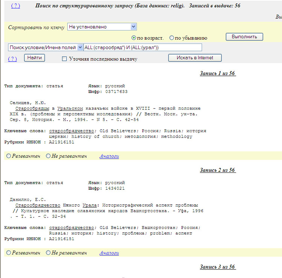Click highlighted word 'Урала' in record 2
The height and width of the screenshot is (278, 282).
(x=89, y=205)
